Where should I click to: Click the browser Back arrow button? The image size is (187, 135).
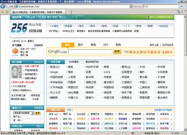pos(3,6)
